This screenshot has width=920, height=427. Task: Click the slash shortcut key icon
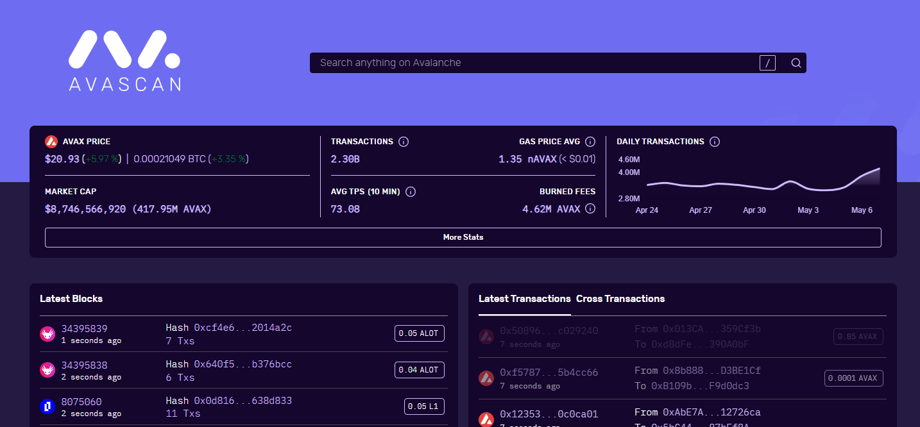[x=767, y=63]
